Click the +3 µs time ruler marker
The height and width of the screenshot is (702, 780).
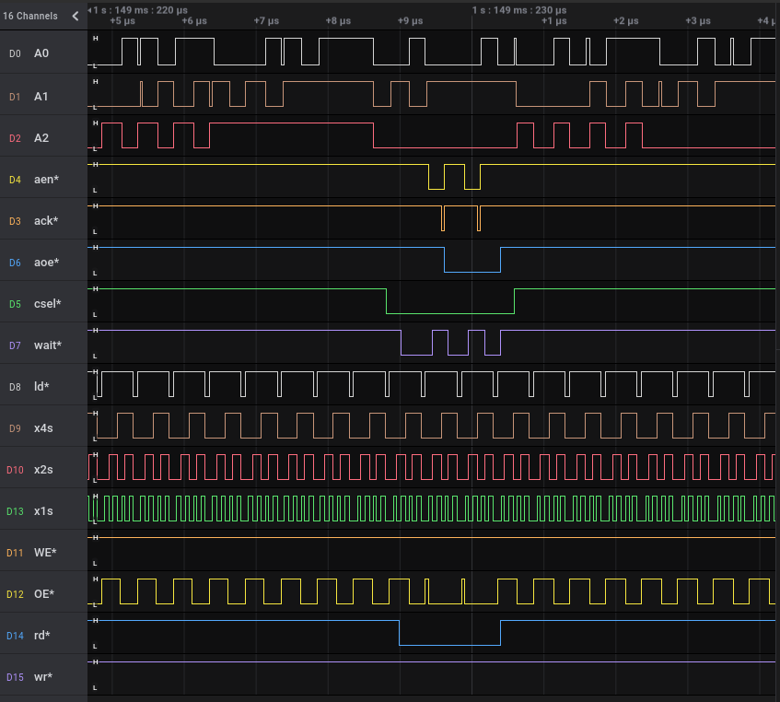698,21
